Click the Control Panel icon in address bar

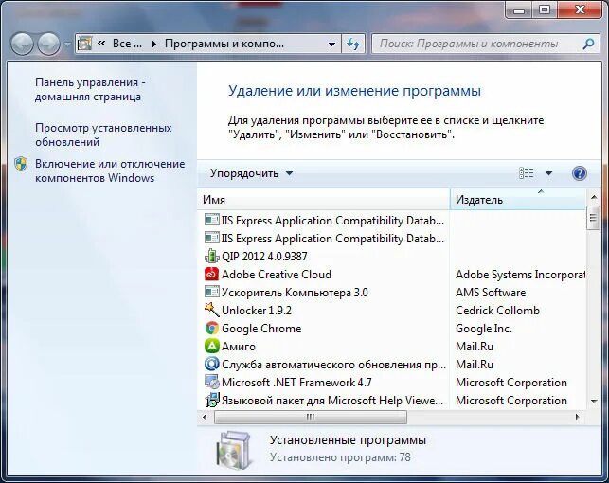[84, 44]
